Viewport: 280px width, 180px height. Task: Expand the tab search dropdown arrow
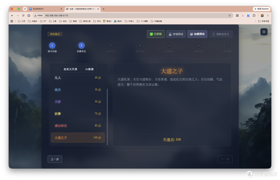[x=25, y=9]
